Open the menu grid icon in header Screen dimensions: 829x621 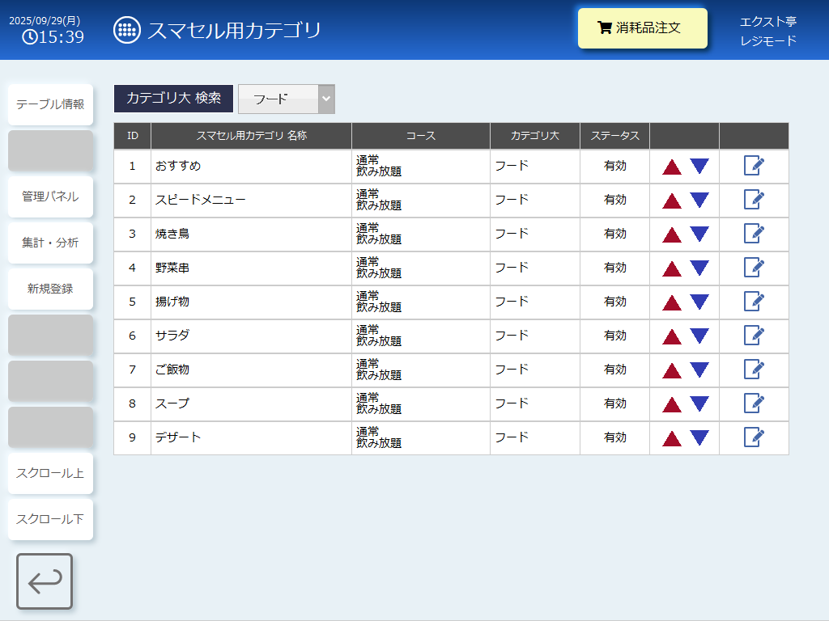[x=126, y=31]
